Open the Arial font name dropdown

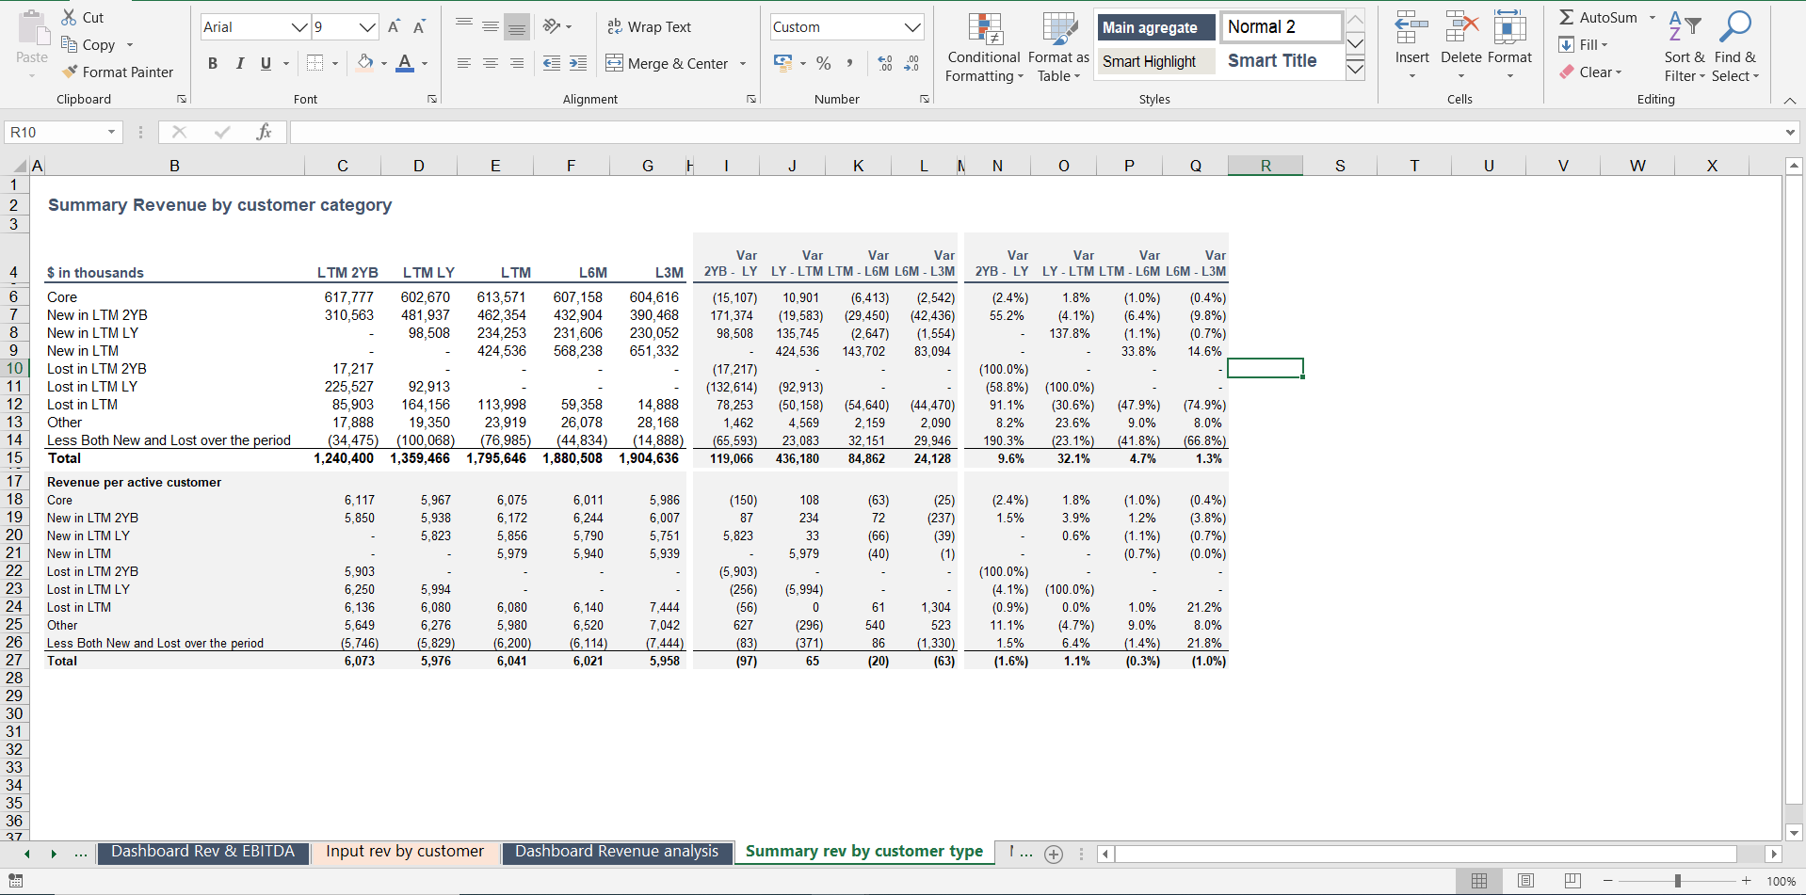coord(299,27)
